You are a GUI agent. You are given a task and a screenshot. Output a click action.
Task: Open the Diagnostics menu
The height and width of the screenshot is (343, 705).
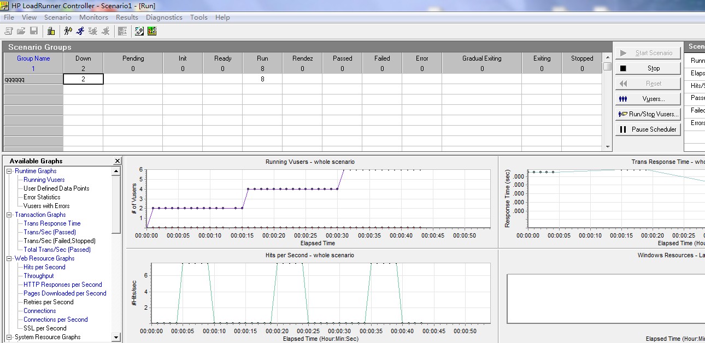coord(164,17)
